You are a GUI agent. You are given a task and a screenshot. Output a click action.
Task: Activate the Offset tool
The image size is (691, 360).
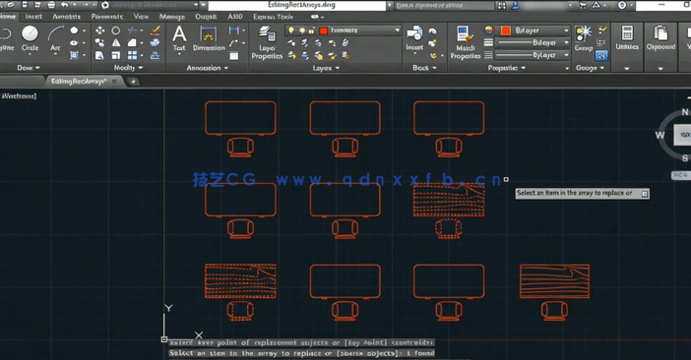click(156, 55)
